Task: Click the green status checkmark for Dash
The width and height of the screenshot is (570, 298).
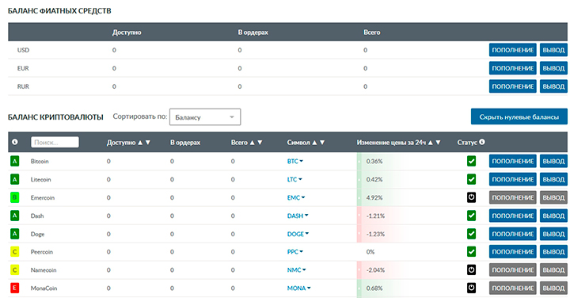Action: [471, 216]
